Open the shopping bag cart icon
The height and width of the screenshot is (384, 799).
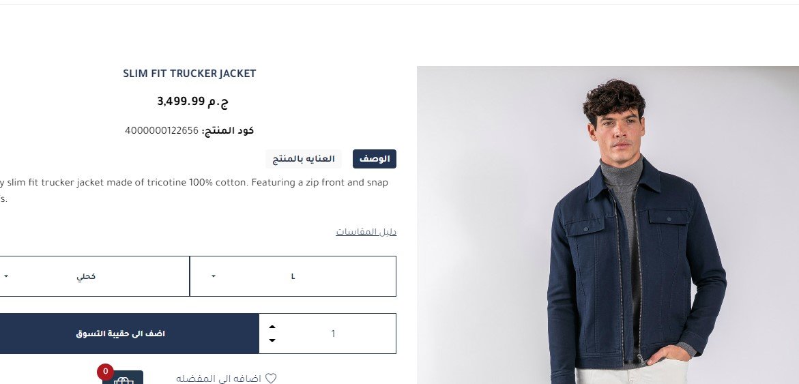tap(123, 378)
